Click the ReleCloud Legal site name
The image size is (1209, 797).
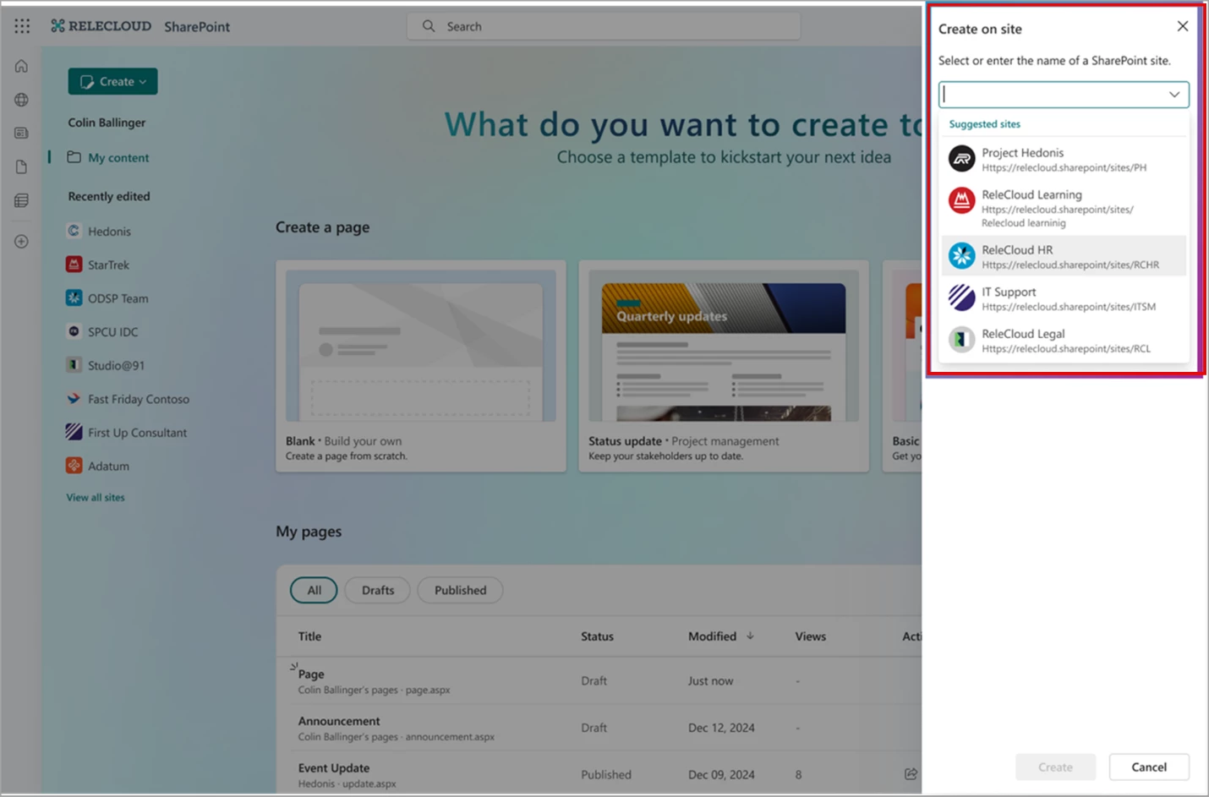point(1023,334)
